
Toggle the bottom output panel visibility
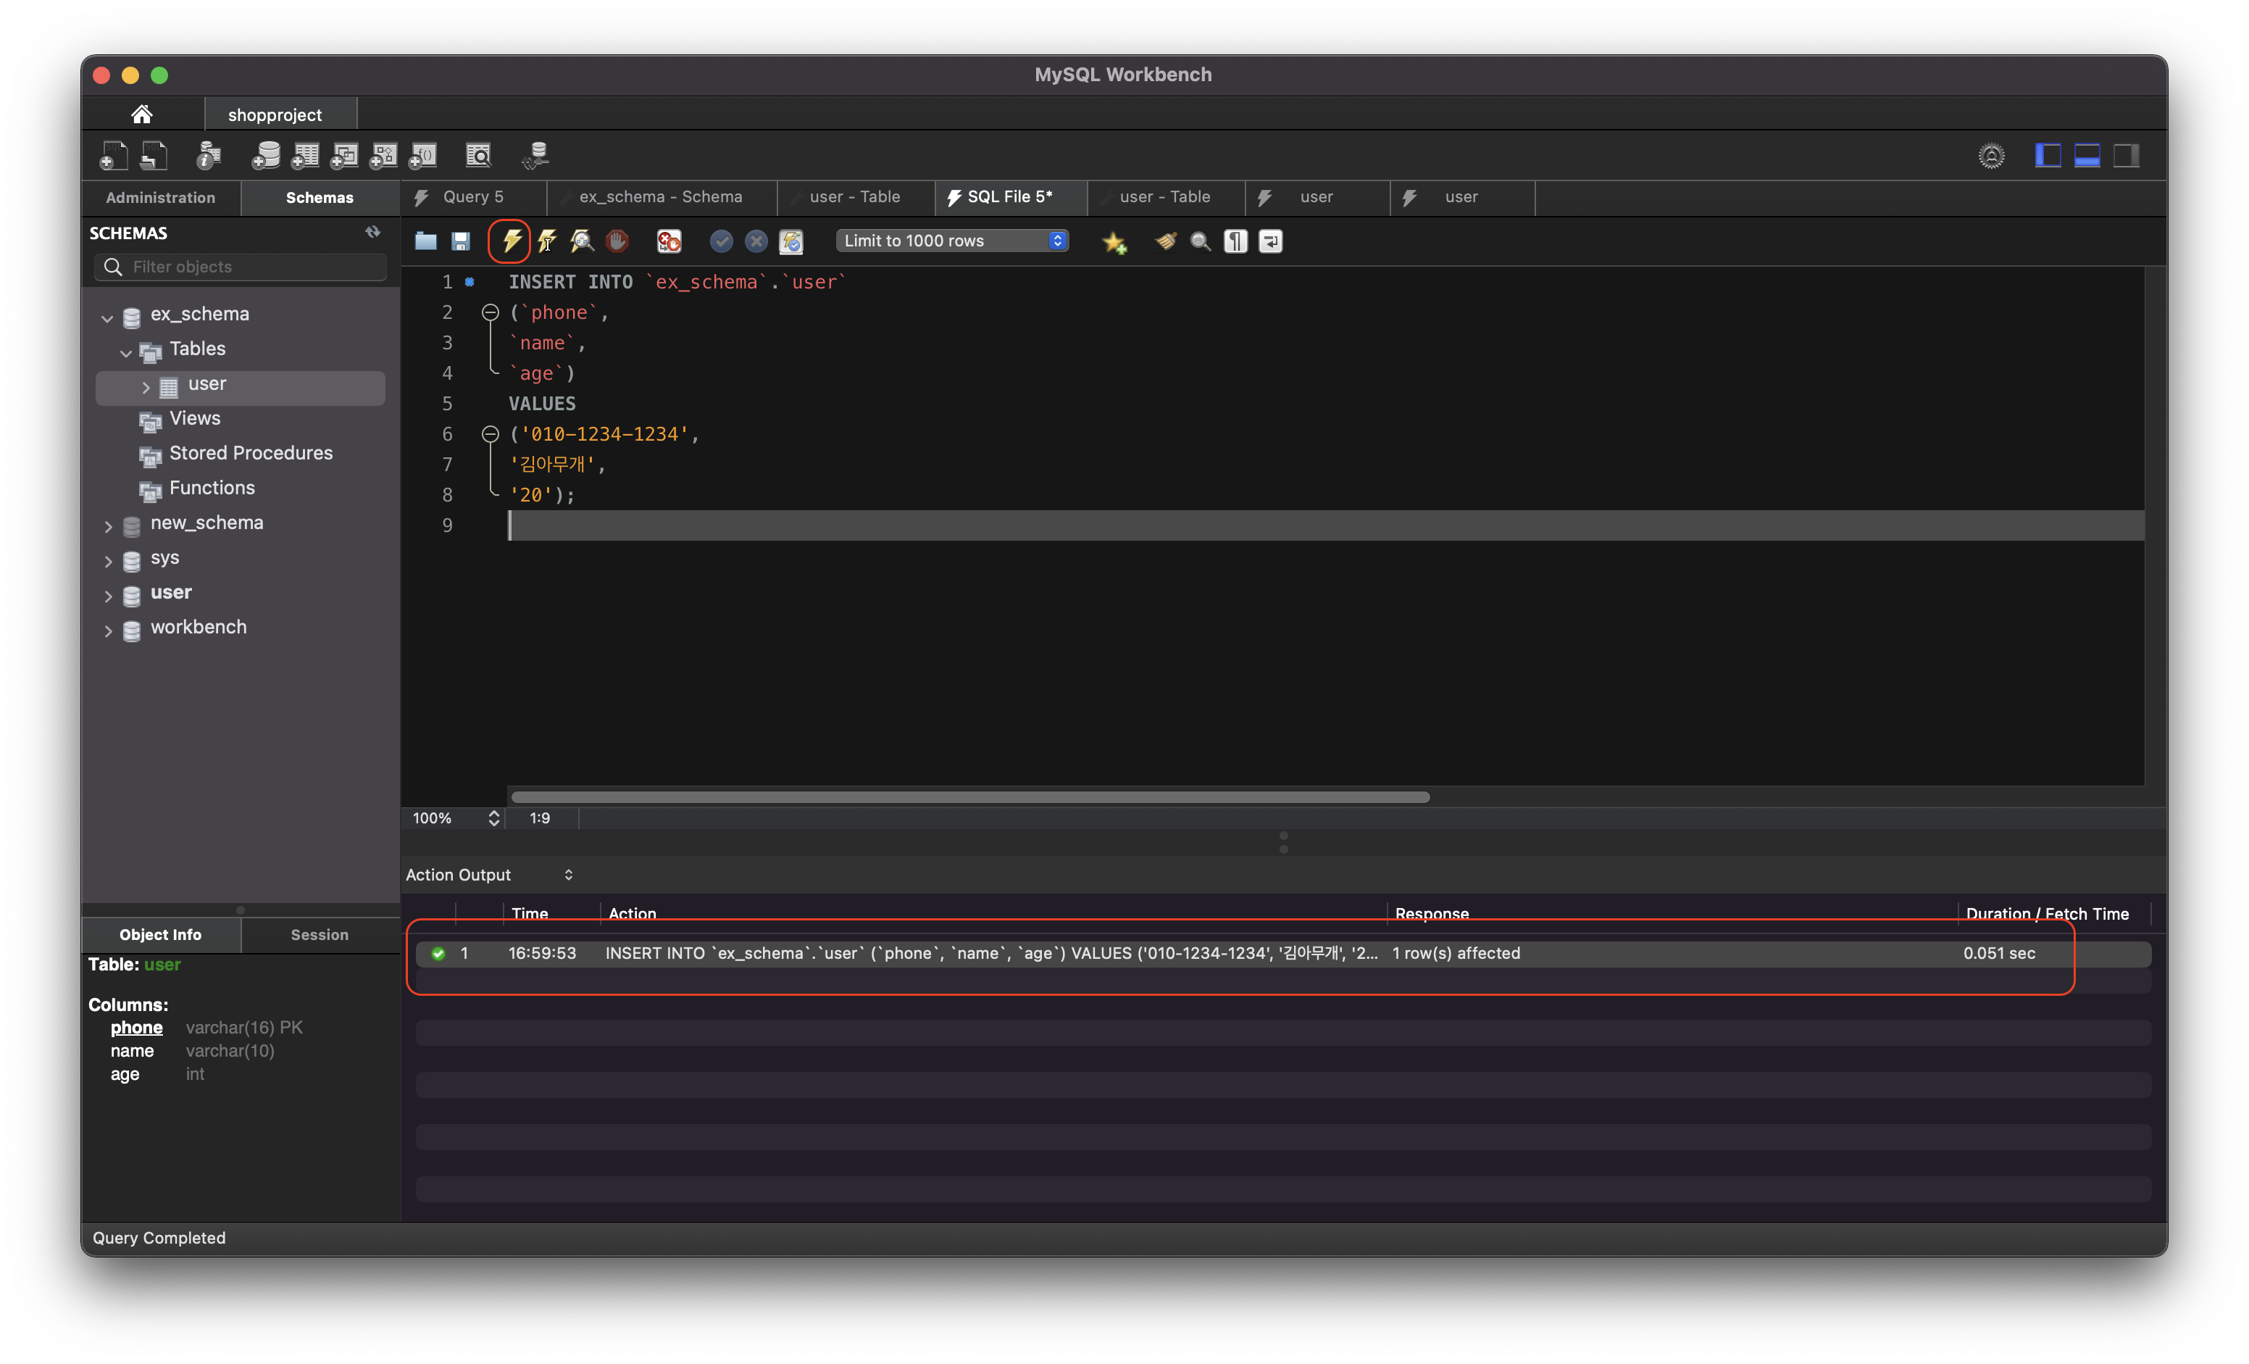point(2087,156)
